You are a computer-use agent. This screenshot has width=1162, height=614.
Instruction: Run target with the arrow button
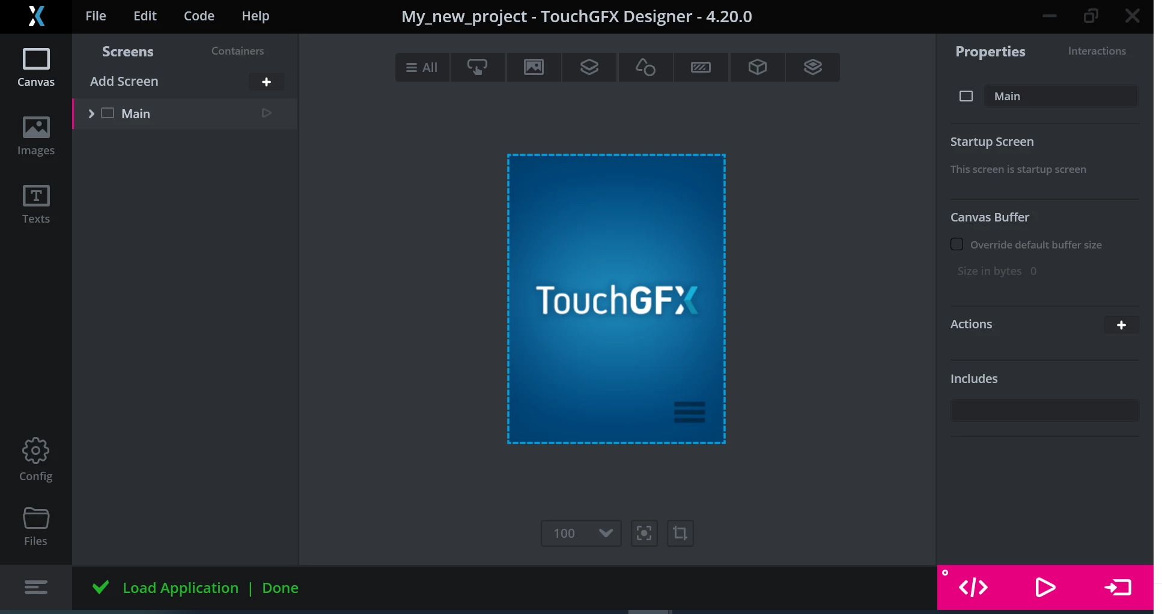point(1118,587)
